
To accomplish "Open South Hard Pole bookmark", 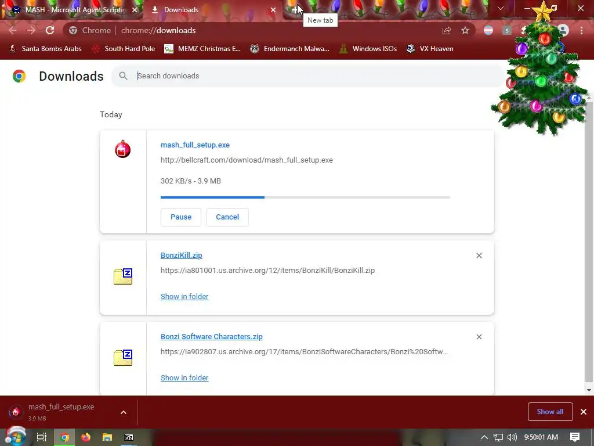I will point(124,49).
